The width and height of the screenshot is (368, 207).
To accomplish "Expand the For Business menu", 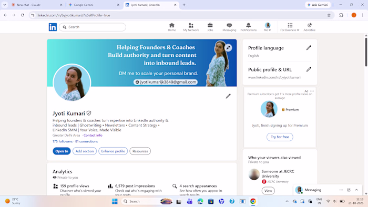I will [x=290, y=27].
